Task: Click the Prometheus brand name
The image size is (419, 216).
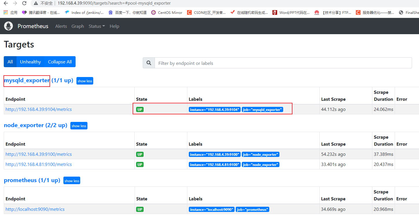Action: coord(33,26)
